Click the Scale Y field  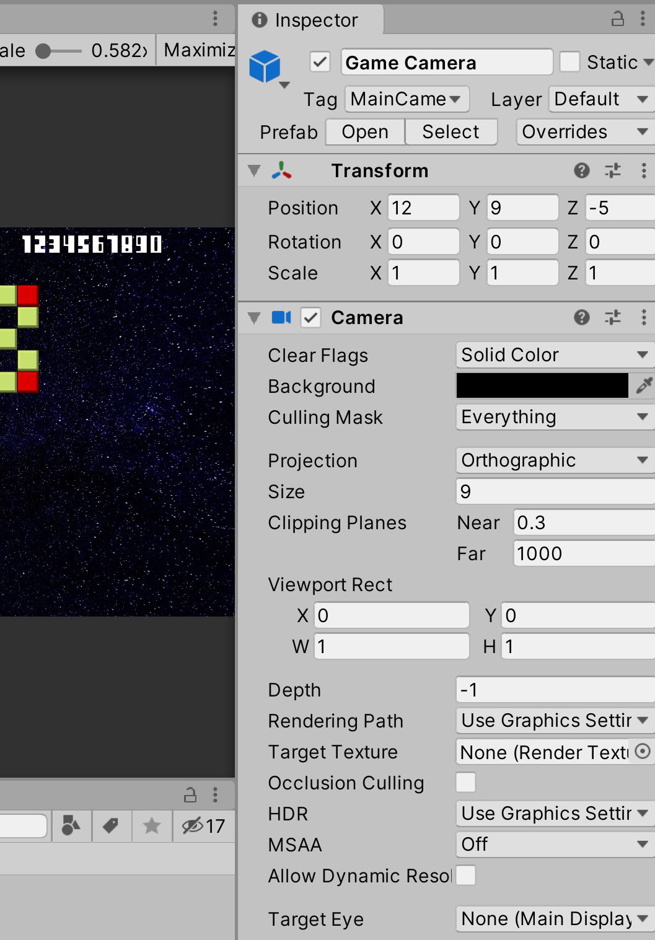tap(522, 273)
